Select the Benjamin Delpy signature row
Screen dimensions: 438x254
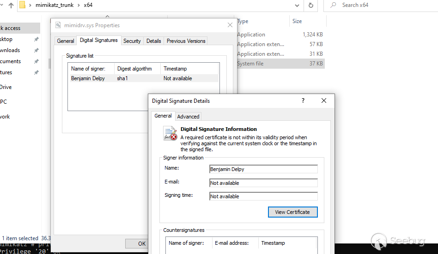[x=88, y=78]
